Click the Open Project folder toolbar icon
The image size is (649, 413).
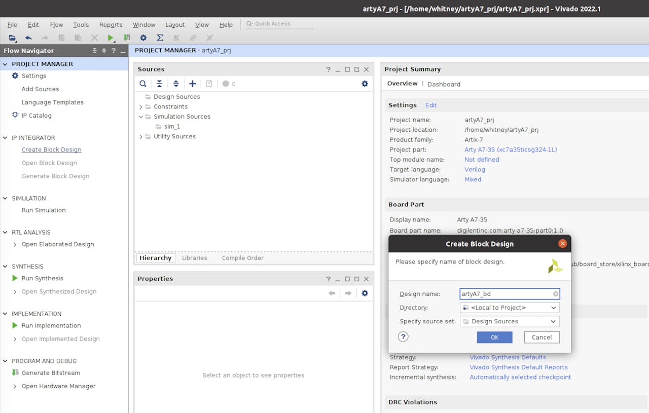tap(12, 38)
